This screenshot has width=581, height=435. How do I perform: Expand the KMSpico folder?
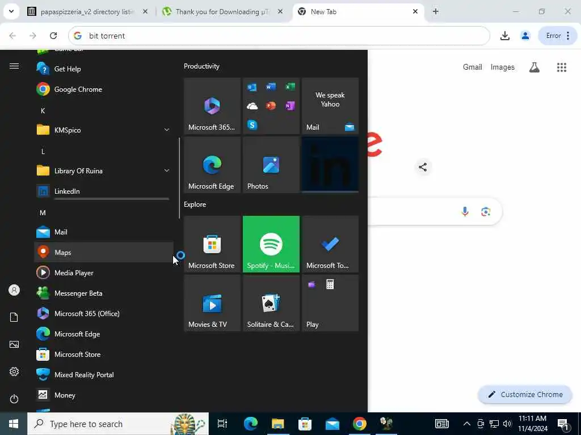(104, 130)
